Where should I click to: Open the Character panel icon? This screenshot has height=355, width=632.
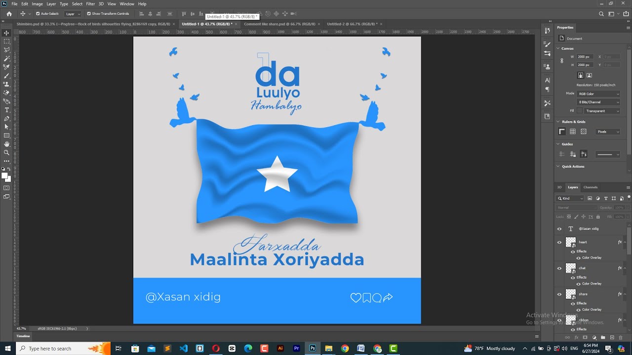pos(547,80)
